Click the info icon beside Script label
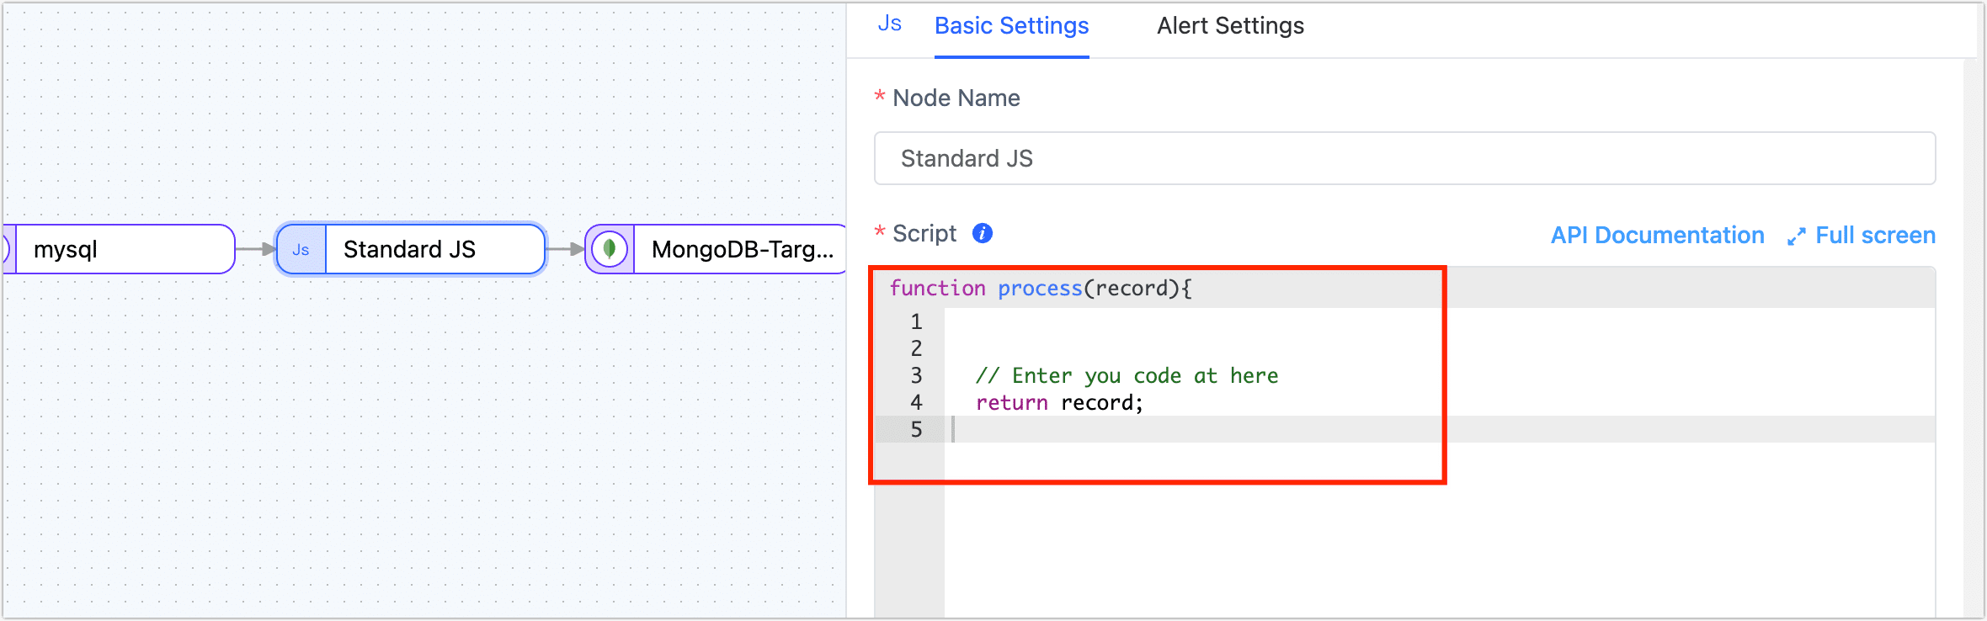The image size is (1987, 621). click(982, 233)
